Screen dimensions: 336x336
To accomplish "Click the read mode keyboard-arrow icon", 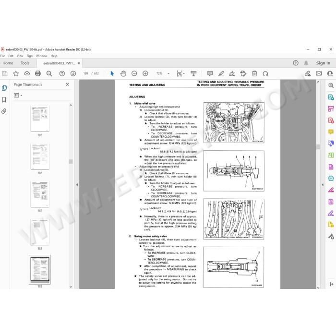I will [x=193, y=74].
